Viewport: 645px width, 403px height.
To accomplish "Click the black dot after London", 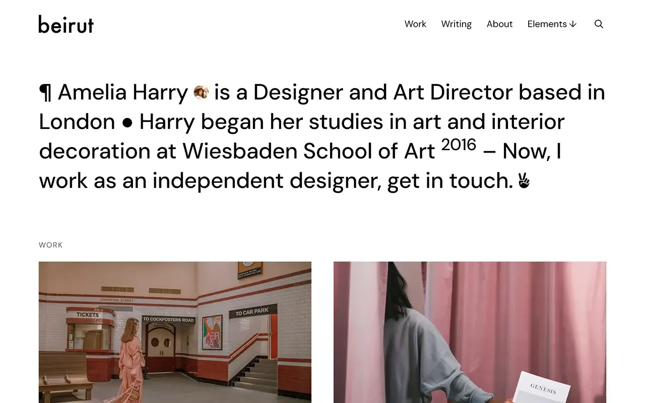I will click(127, 122).
